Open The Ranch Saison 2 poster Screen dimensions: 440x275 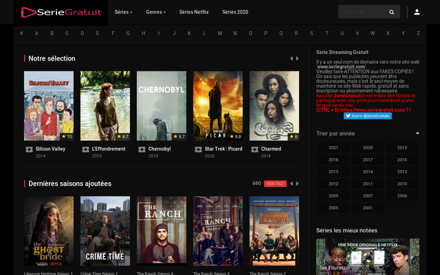coord(274,231)
